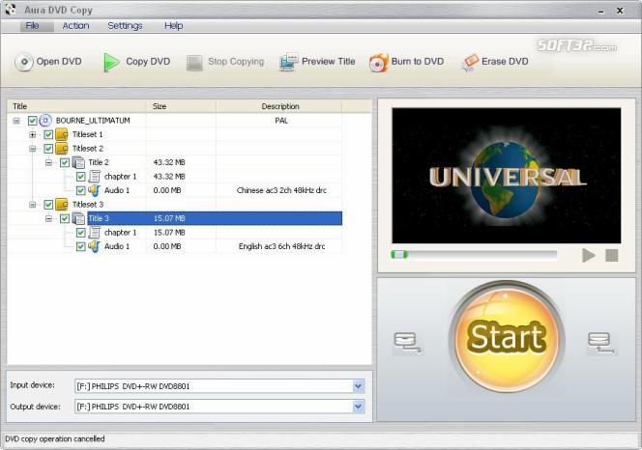Uncheck the Chinese Audio 1 checkbox
This screenshot has width=642, height=450.
[x=80, y=190]
